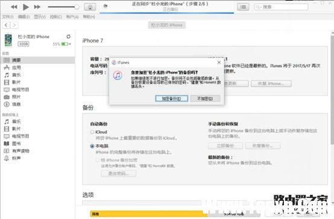Click the 更改密码... button
The width and height of the screenshot is (334, 219).
[x=119, y=173]
